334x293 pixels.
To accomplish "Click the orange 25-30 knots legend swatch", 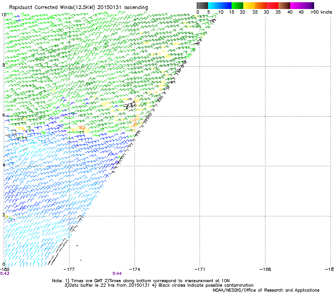I will coord(261,5).
